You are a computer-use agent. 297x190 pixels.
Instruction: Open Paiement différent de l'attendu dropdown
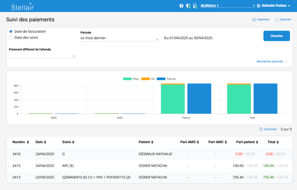tap(42, 56)
